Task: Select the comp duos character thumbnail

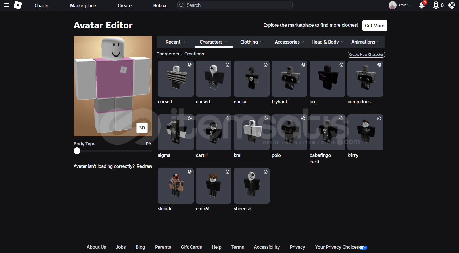Action: click(365, 79)
